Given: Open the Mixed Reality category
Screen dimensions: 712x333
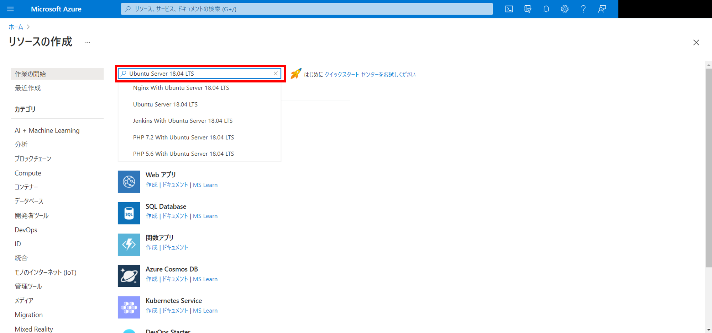Looking at the screenshot, I should (x=34, y=329).
